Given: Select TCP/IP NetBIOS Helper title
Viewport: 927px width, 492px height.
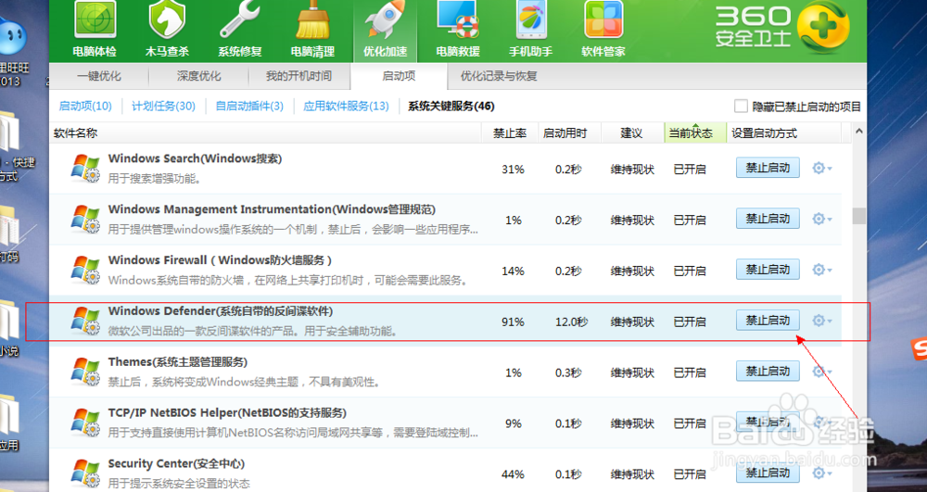Looking at the screenshot, I should pyautogui.click(x=227, y=413).
